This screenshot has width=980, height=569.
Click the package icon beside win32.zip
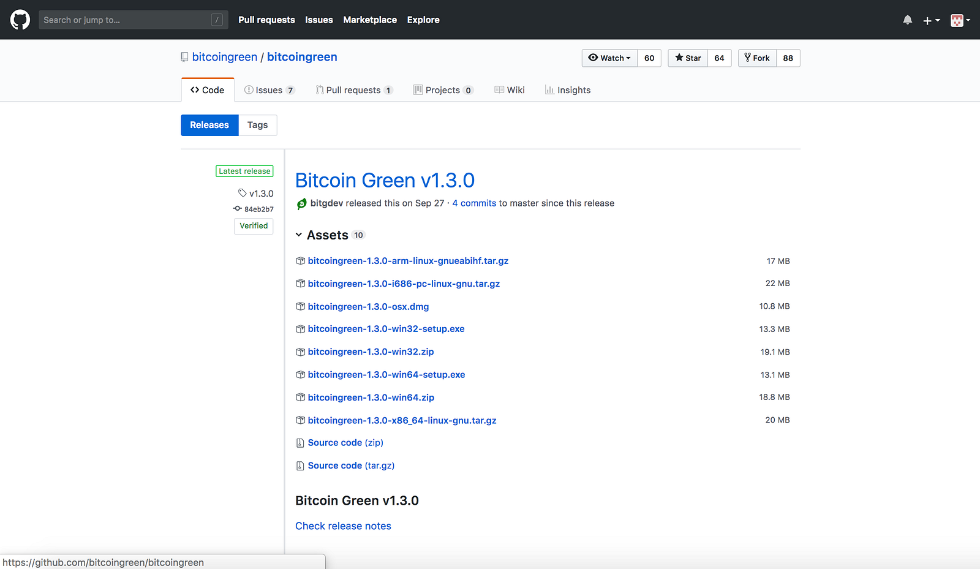(300, 352)
